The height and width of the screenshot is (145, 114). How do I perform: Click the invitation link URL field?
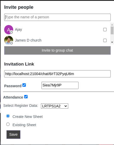click(57, 74)
